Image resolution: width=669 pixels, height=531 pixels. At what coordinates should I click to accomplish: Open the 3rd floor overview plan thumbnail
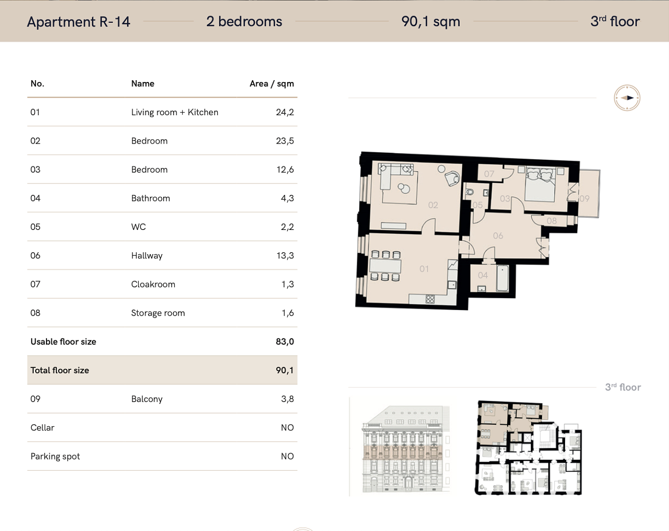tap(529, 448)
